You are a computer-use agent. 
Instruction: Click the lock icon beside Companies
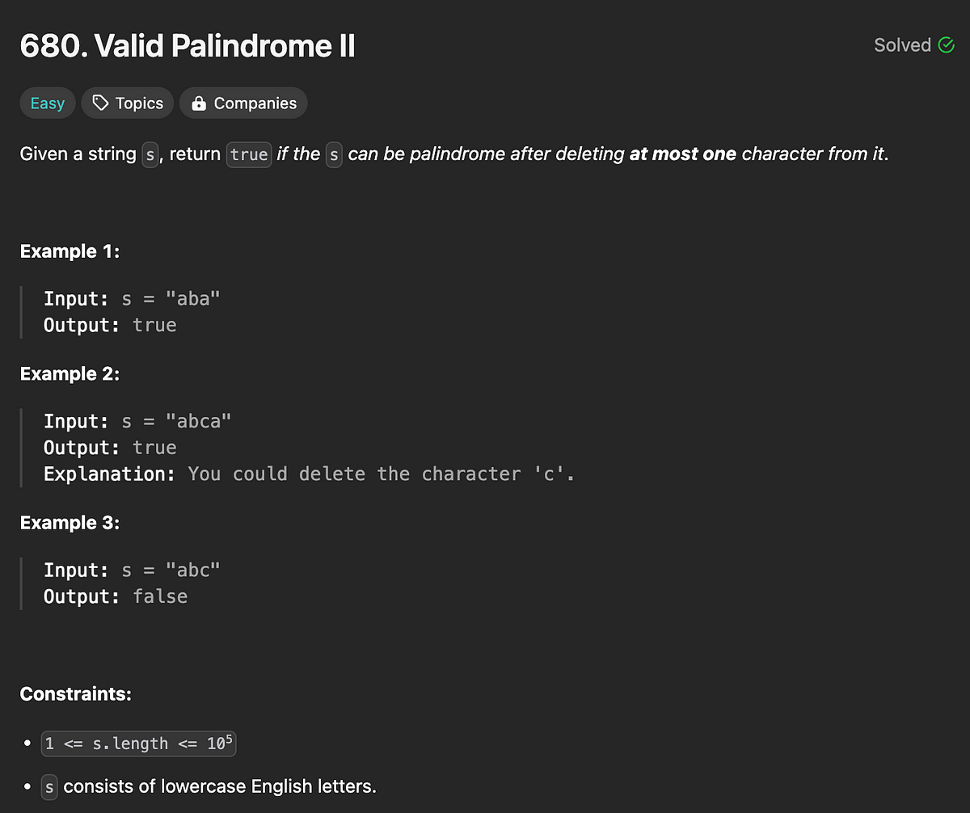198,103
